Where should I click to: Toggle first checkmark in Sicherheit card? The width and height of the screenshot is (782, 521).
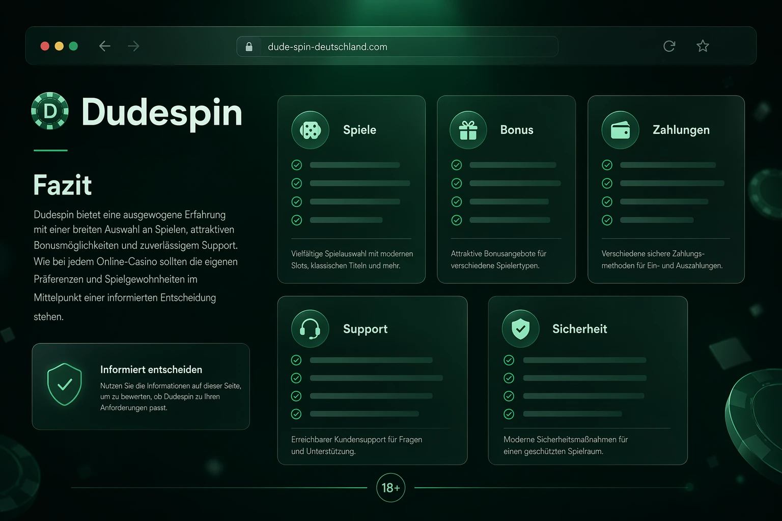click(509, 360)
